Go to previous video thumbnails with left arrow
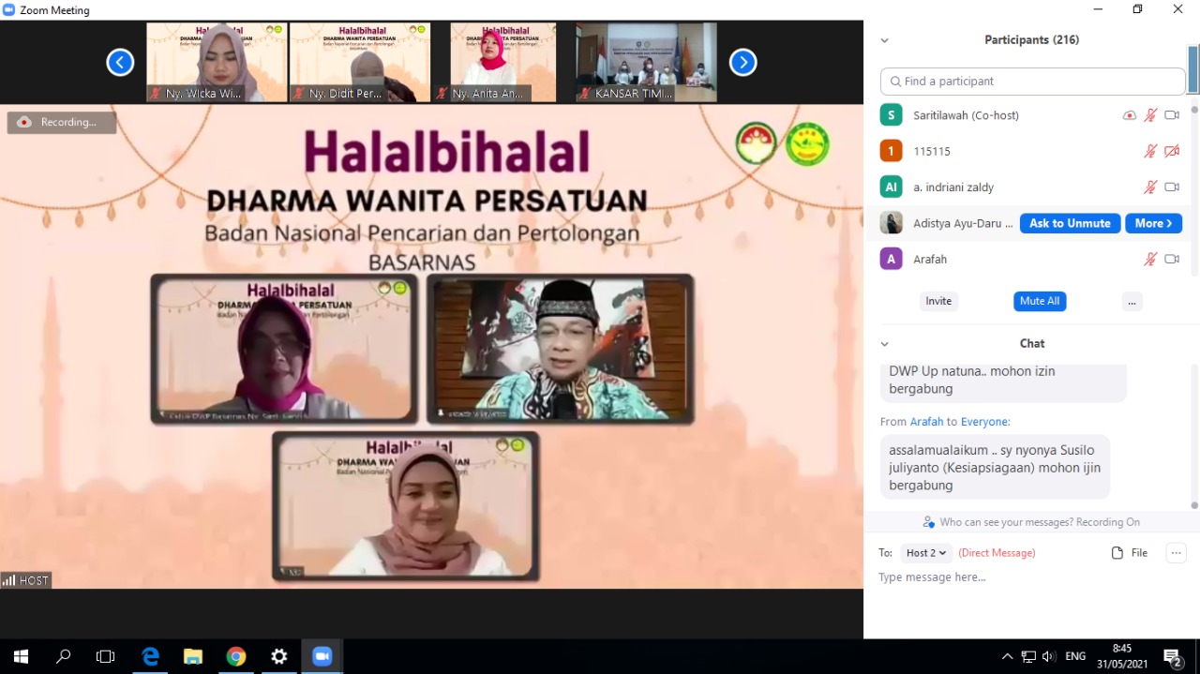1200x674 pixels. point(120,63)
